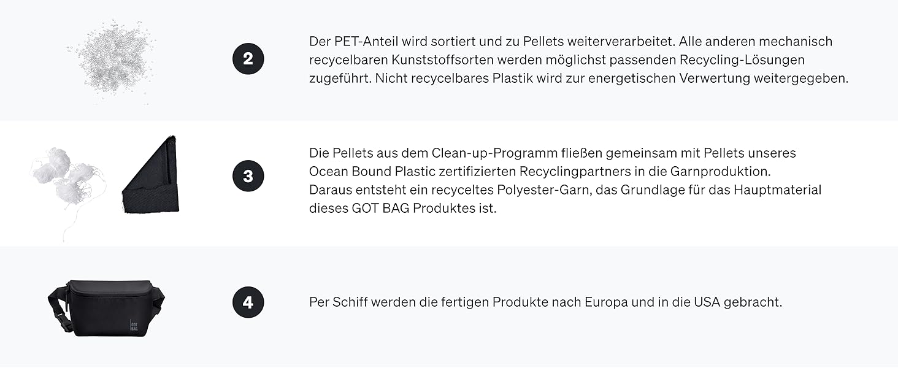The height and width of the screenshot is (368, 898).
Task: Click the paragraph about yarn production from pellets
Action: pos(564,180)
